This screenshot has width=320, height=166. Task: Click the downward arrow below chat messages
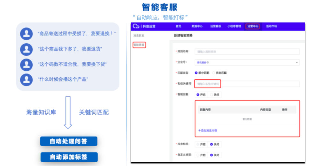[68, 112]
